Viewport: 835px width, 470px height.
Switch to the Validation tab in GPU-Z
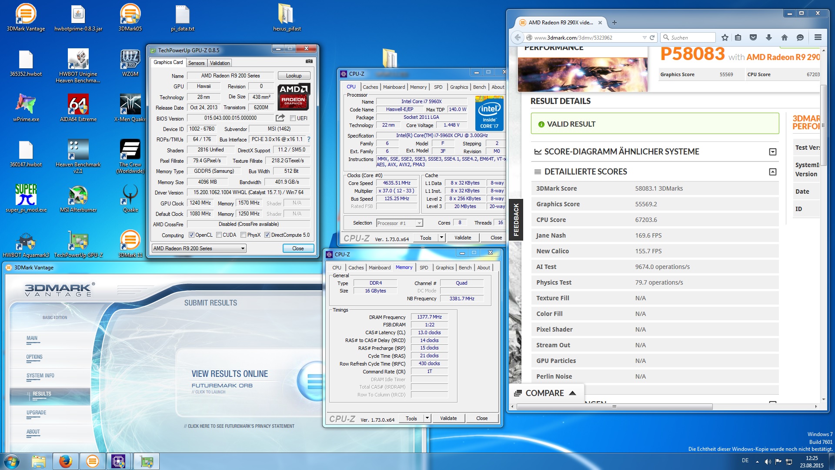pyautogui.click(x=220, y=63)
